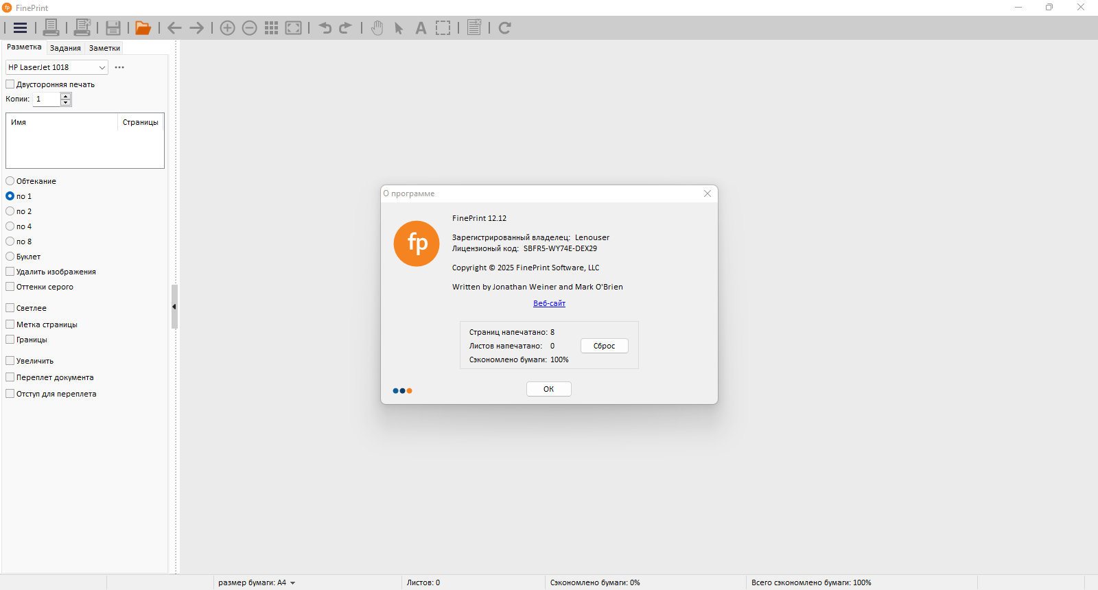Select the text 'A' tool
The height and width of the screenshot is (590, 1098).
click(x=421, y=28)
